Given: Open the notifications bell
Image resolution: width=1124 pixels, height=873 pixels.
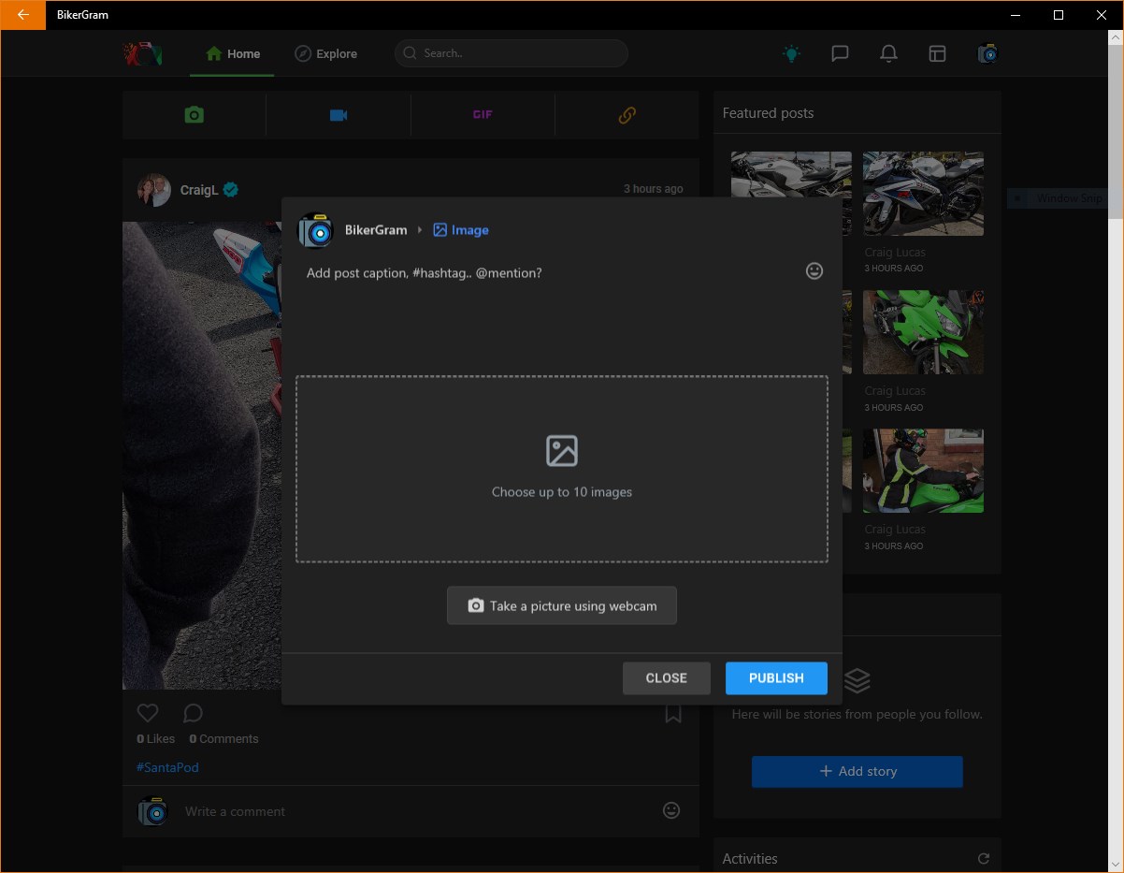Looking at the screenshot, I should (x=888, y=53).
